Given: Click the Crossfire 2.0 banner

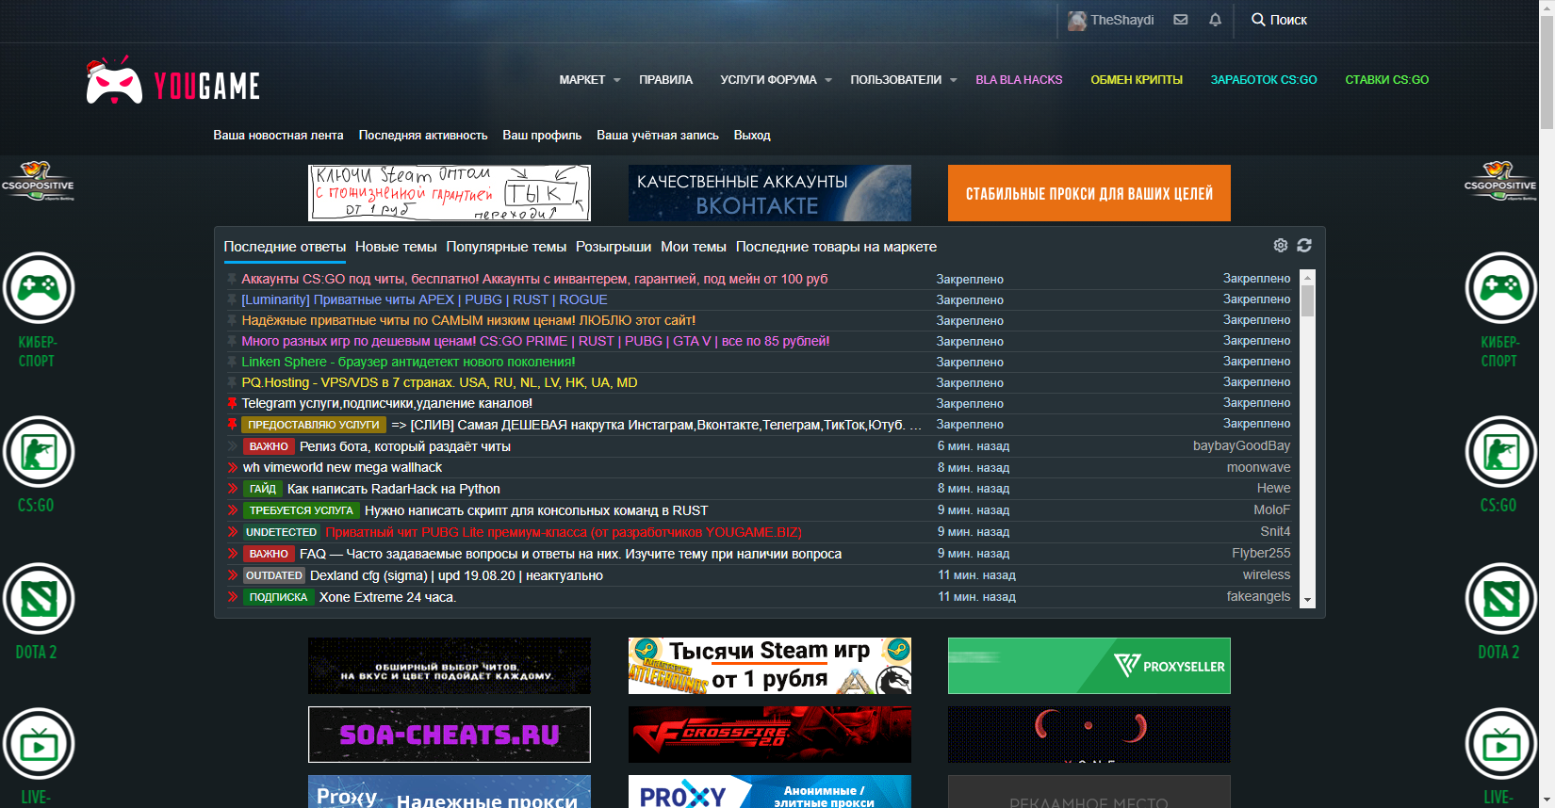Looking at the screenshot, I should click(770, 735).
